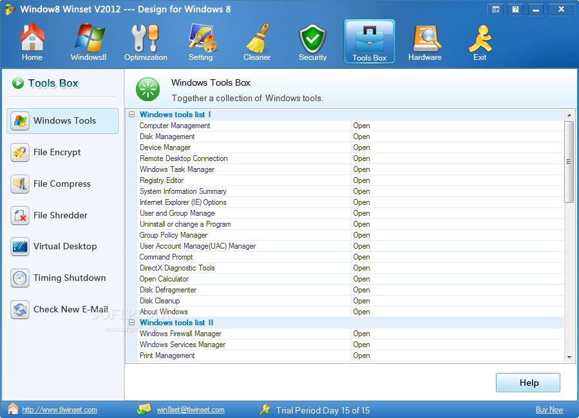Open the Cleaner broom icon
Screen dimensions: 579x418
258,37
